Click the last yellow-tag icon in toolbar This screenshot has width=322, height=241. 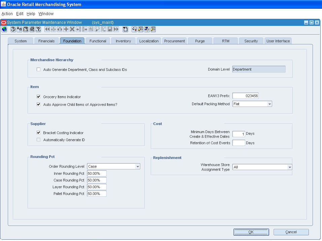pyautogui.click(x=153, y=29)
